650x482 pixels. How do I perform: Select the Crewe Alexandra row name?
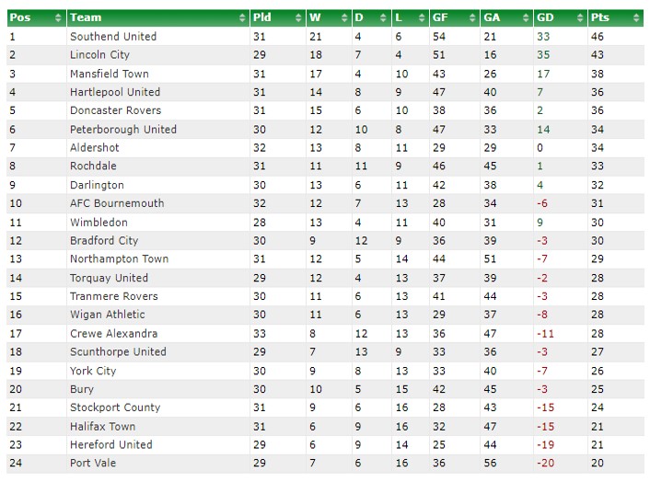pyautogui.click(x=113, y=333)
